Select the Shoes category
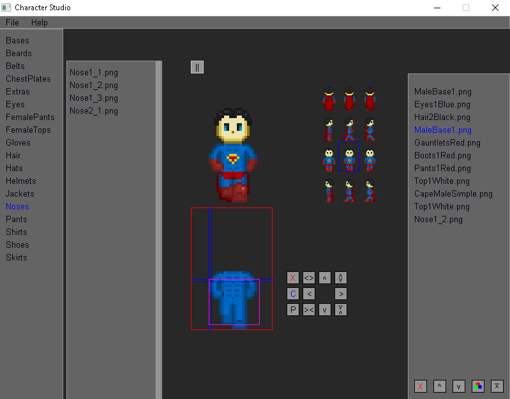 [x=17, y=245]
